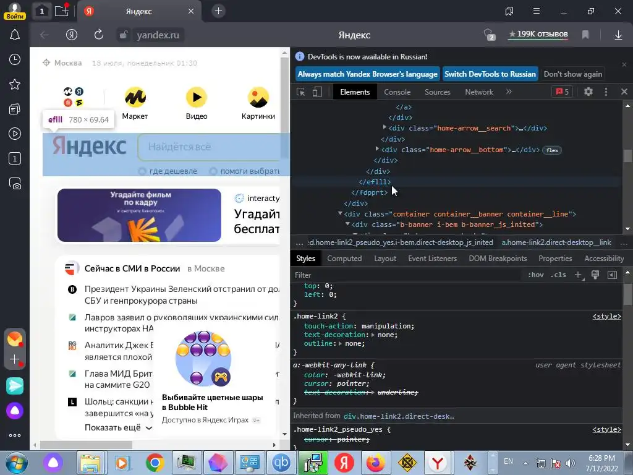
Task: Show more DevTools tabs chevron
Action: (x=509, y=92)
